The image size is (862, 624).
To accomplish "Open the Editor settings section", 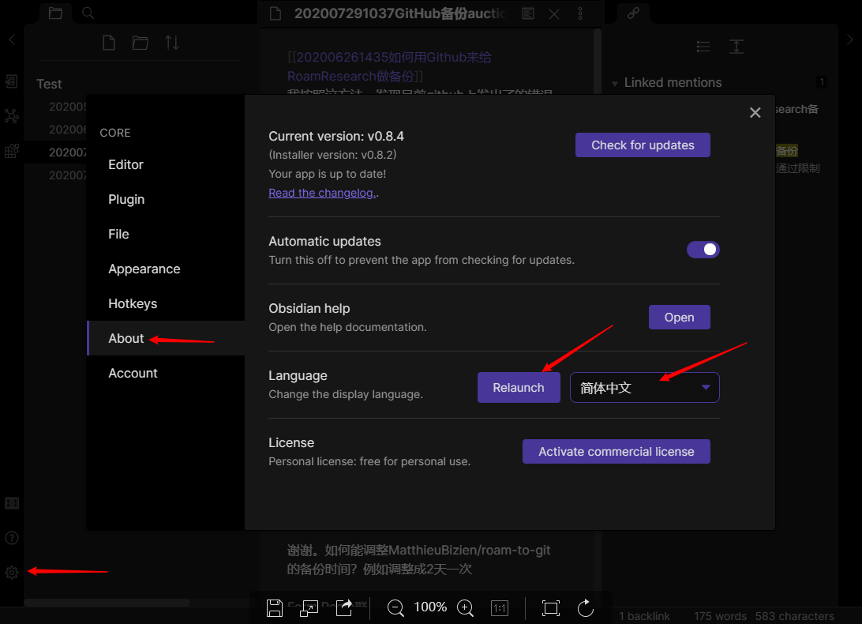I will tap(126, 164).
